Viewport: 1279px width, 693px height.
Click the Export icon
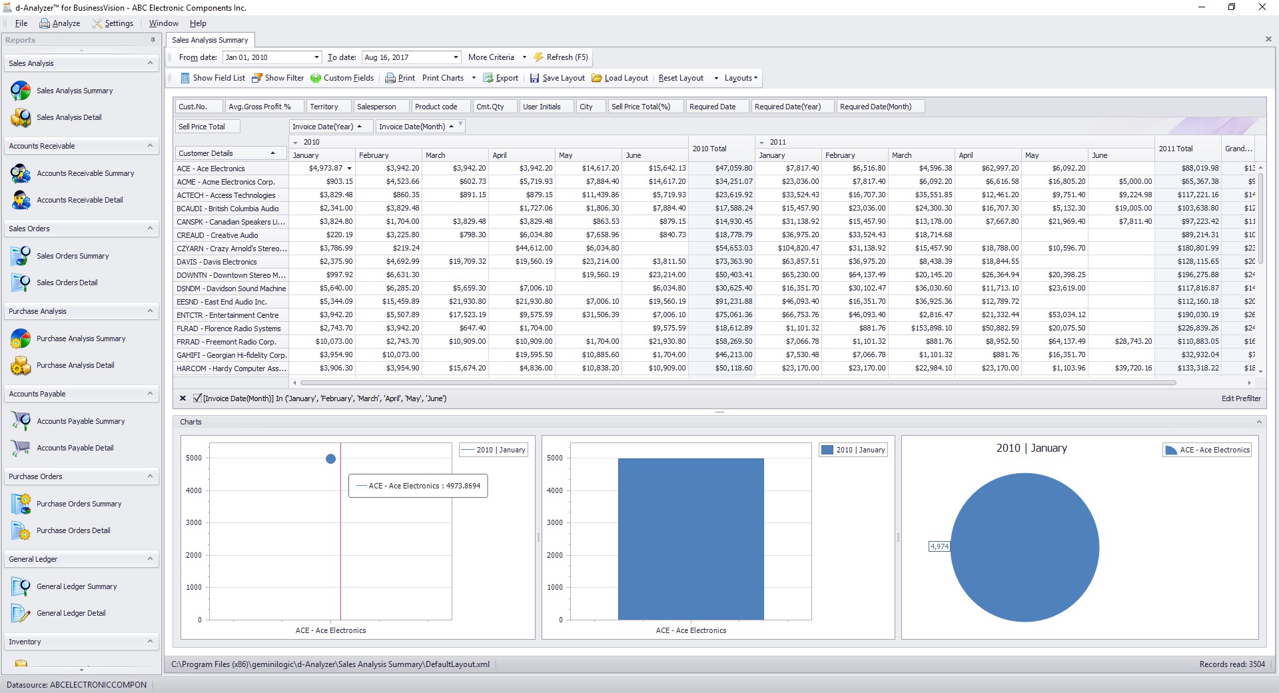[x=488, y=78]
